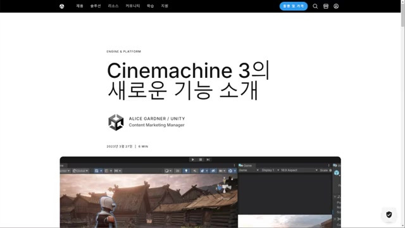
Task: Click the 6 MIN read time label
Action: pos(143,146)
